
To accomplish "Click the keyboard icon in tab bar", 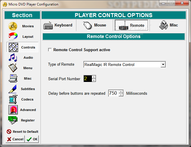I will (48, 26).
